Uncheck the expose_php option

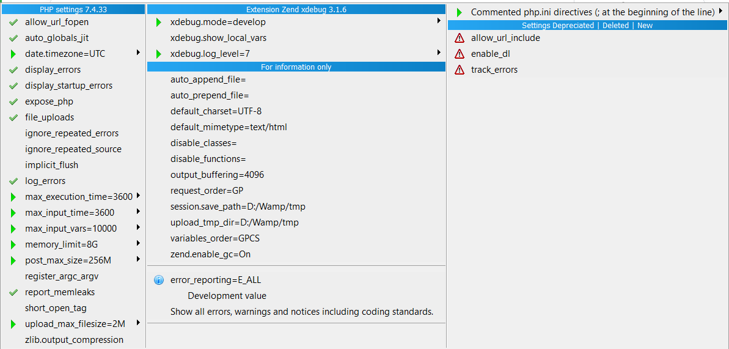[13, 101]
